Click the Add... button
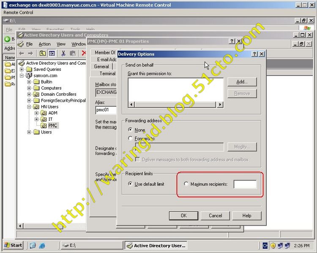317x253 pixels. (242, 82)
